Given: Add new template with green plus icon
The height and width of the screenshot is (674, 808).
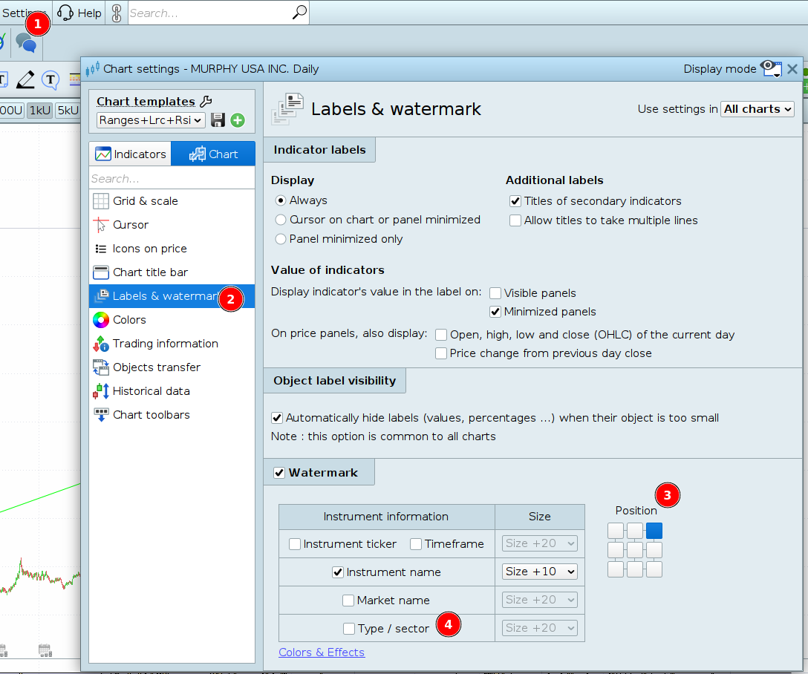Looking at the screenshot, I should (x=238, y=120).
